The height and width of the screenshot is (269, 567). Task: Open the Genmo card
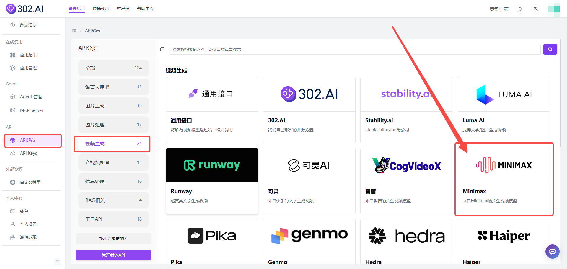[309, 242]
